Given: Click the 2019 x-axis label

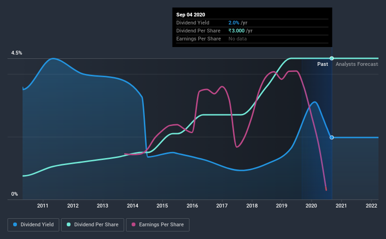Looking at the screenshot, I should (x=281, y=206).
